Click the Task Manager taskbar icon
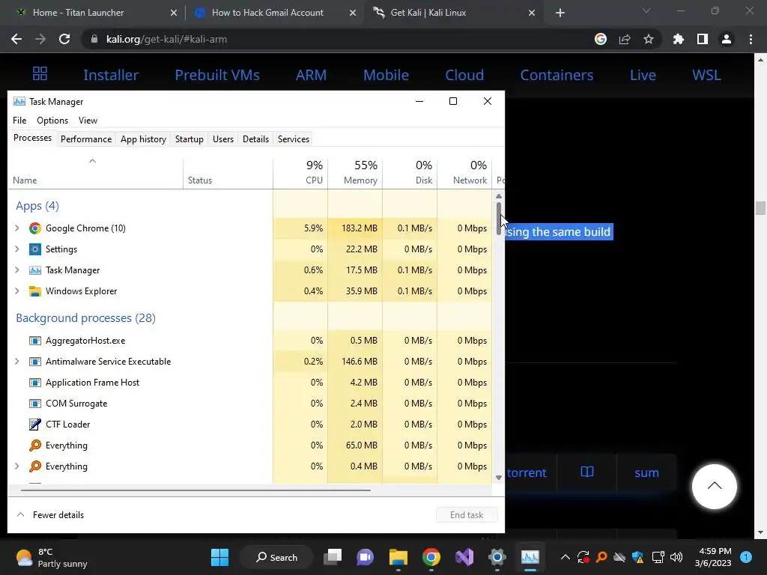Screen dimensions: 767x575 pos(530,557)
